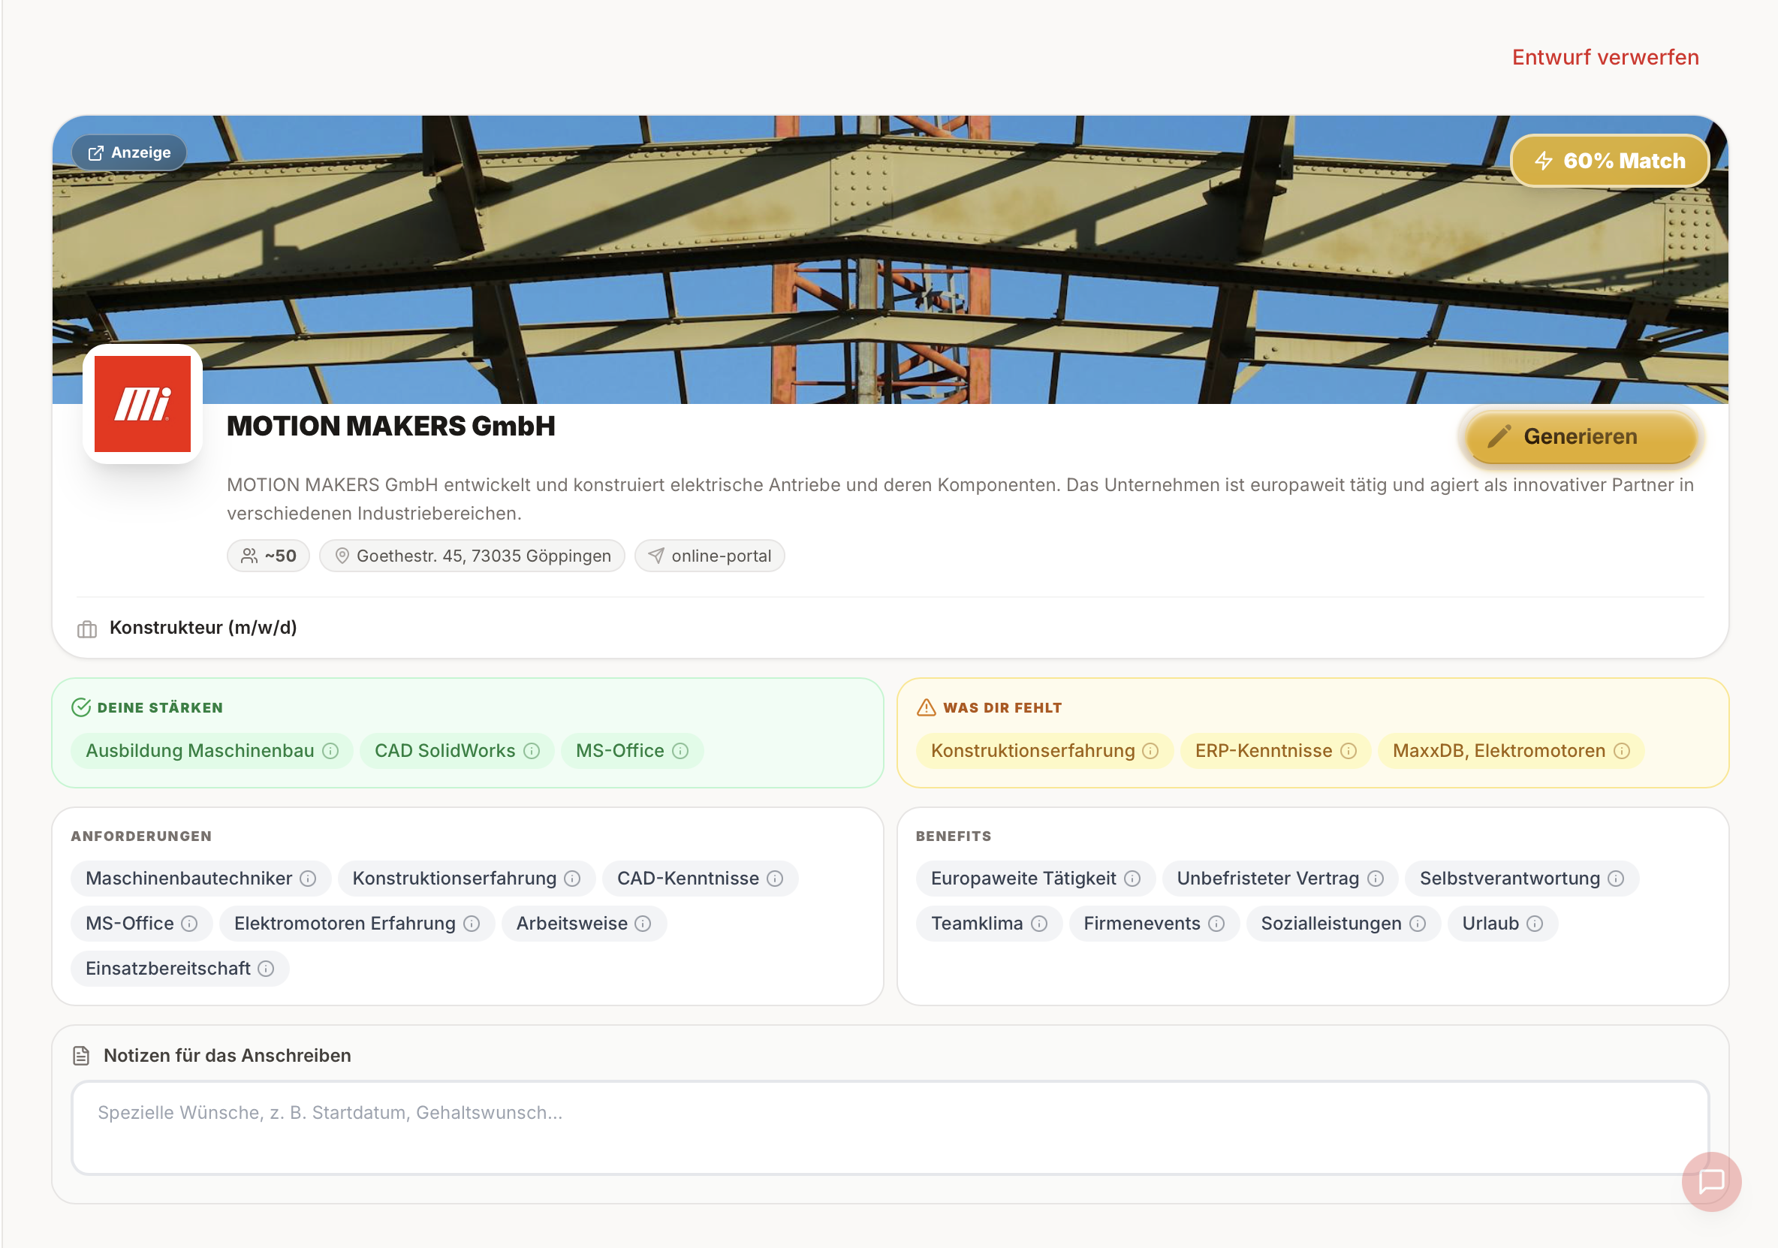Click the ERP-Kenntnisse tag text
Image resolution: width=1778 pixels, height=1248 pixels.
(1263, 750)
